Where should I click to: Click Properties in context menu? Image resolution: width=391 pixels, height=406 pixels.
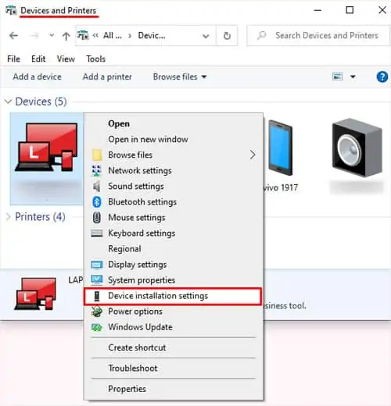pyautogui.click(x=173, y=389)
